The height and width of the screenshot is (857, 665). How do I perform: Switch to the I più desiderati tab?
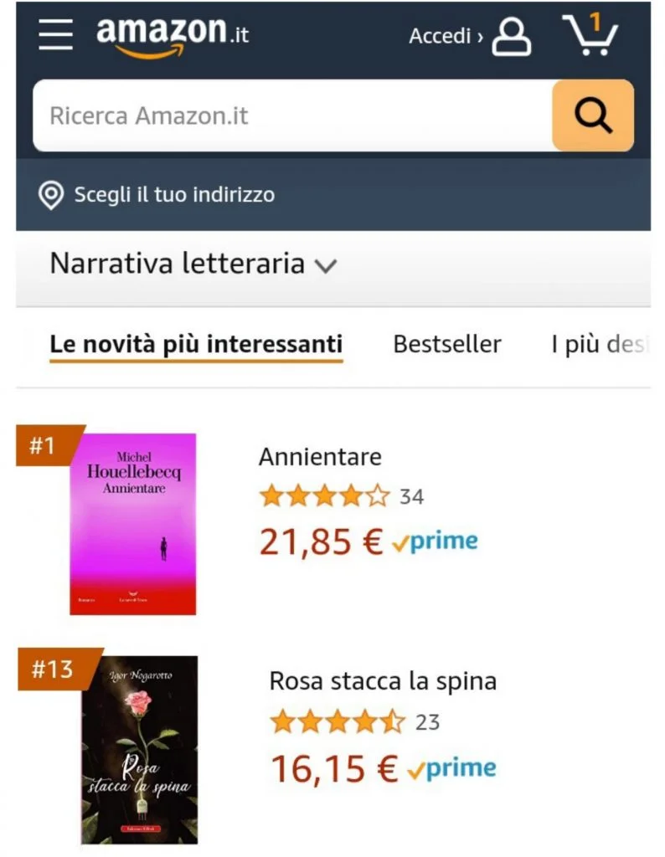tap(601, 344)
